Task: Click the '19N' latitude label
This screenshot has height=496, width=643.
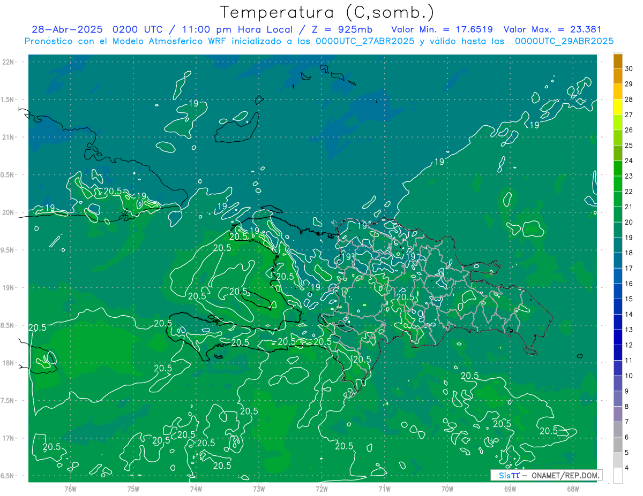Action: (9, 287)
